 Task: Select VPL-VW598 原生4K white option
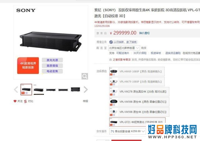tap(139, 112)
